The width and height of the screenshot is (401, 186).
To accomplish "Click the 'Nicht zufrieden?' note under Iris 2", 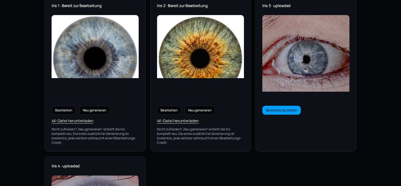I will 199,136.
